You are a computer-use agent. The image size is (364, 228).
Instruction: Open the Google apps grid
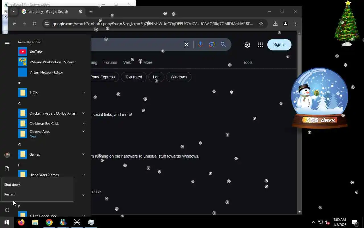tap(260, 45)
